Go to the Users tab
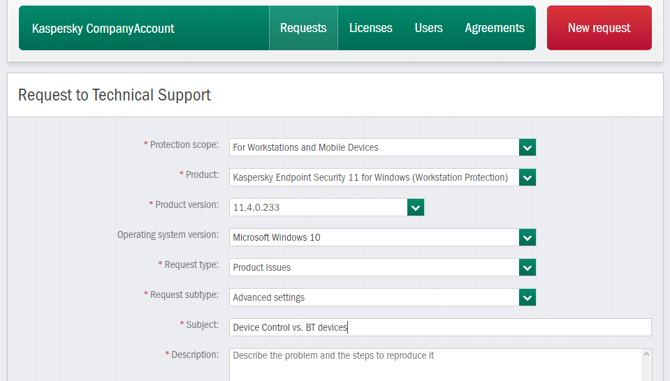Viewport: 670px width, 381px height. 428,28
